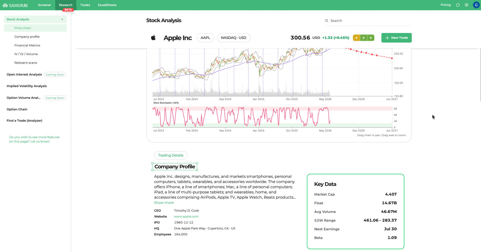This screenshot has height=252, width=481.
Task: Click the Company Profile heading
Action: click(x=175, y=167)
